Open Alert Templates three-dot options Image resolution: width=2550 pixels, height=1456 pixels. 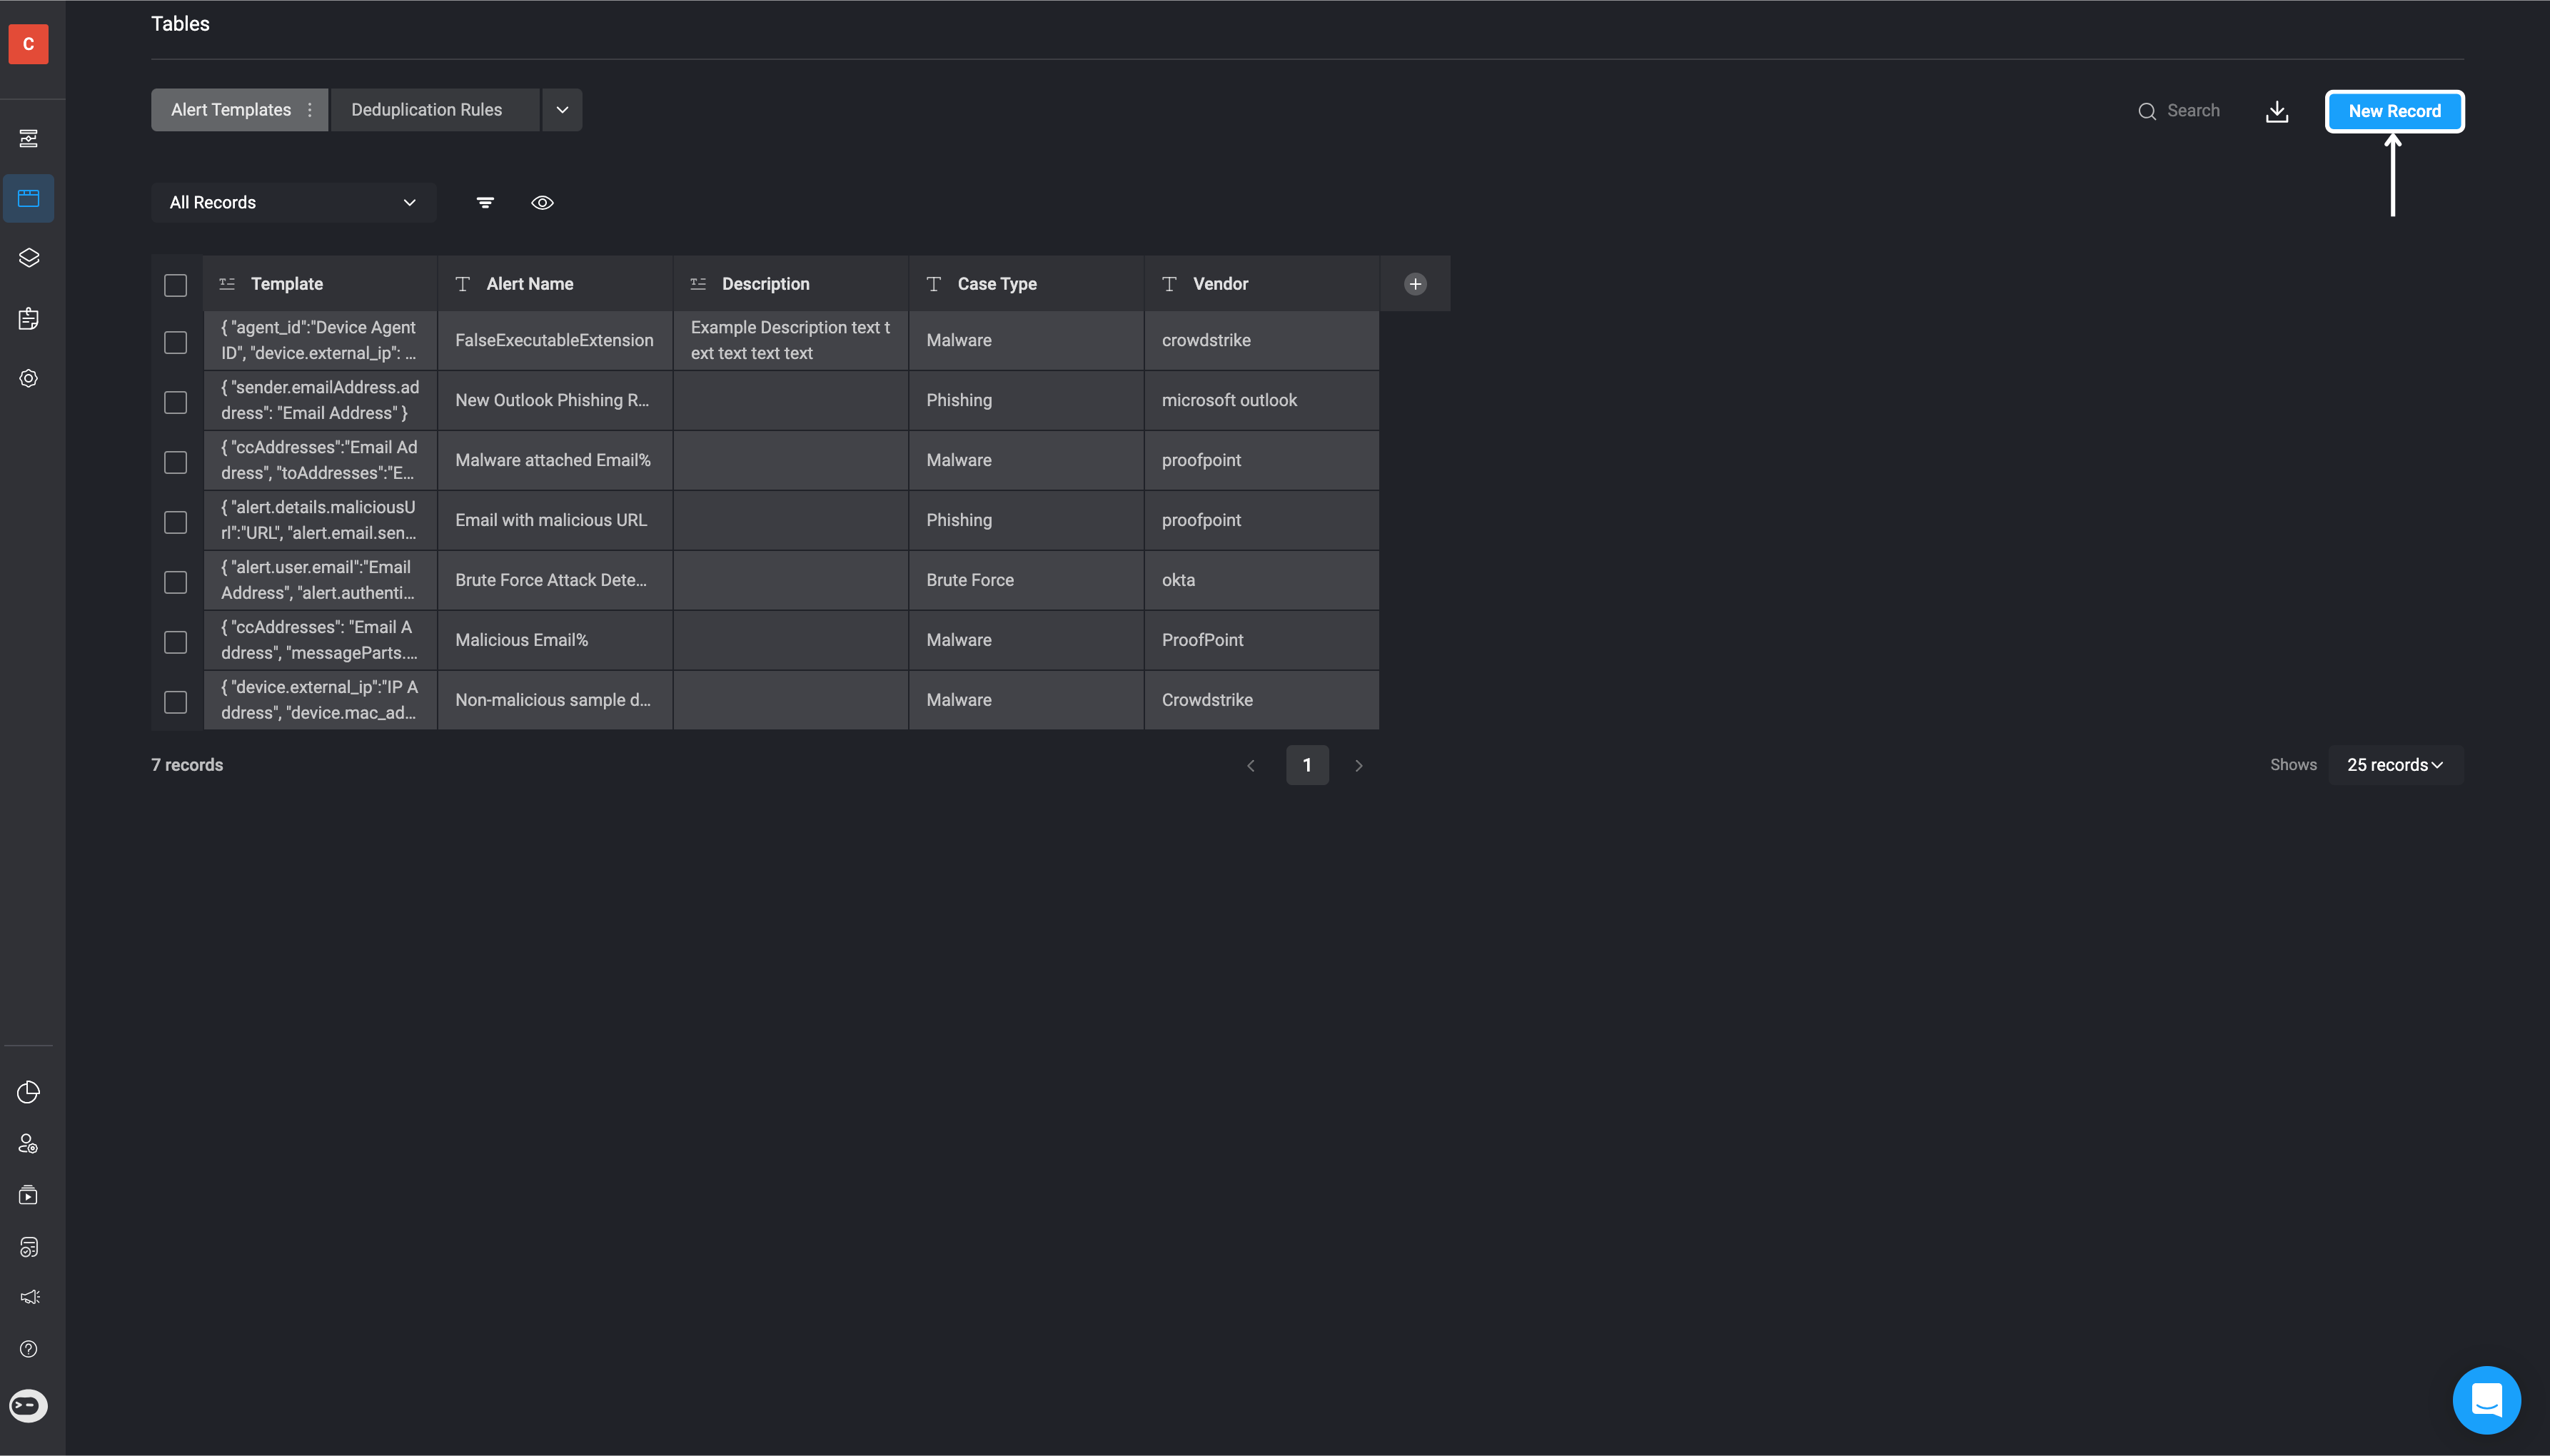point(310,110)
